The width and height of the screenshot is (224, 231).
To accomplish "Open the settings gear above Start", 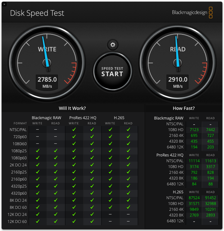I will point(113,45).
